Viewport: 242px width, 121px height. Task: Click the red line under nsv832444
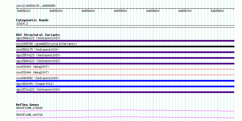[125, 75]
